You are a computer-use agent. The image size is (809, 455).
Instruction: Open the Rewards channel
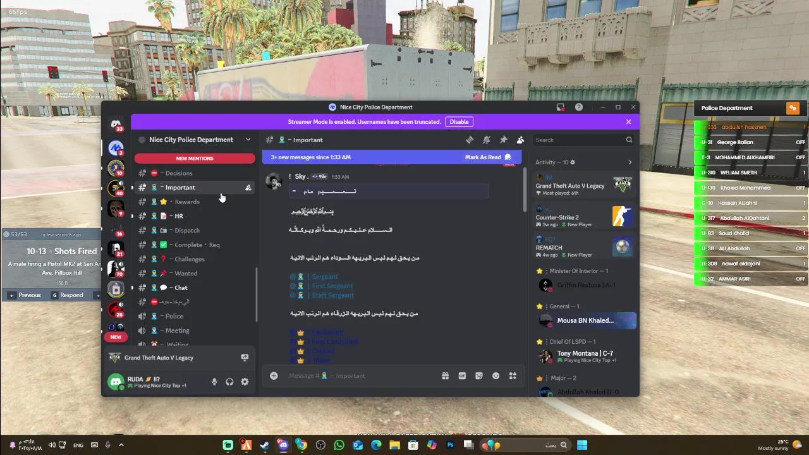(195, 202)
